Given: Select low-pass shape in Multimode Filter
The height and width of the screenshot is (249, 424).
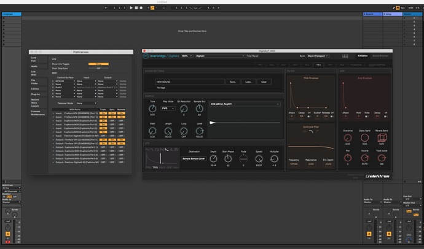Looking at the screenshot, I should click(x=311, y=131).
